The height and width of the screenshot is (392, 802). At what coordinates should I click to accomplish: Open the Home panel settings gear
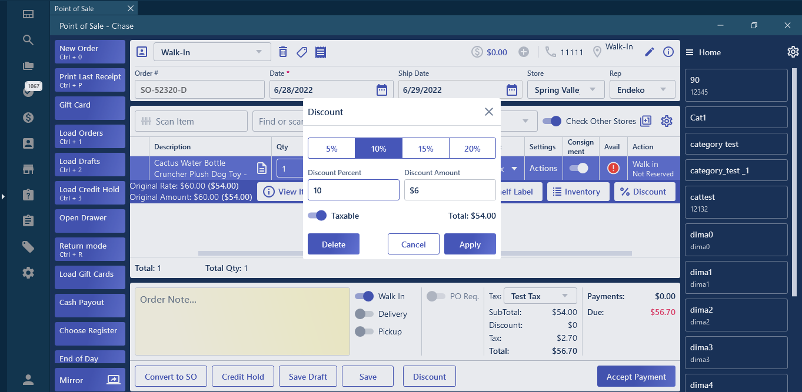(793, 52)
